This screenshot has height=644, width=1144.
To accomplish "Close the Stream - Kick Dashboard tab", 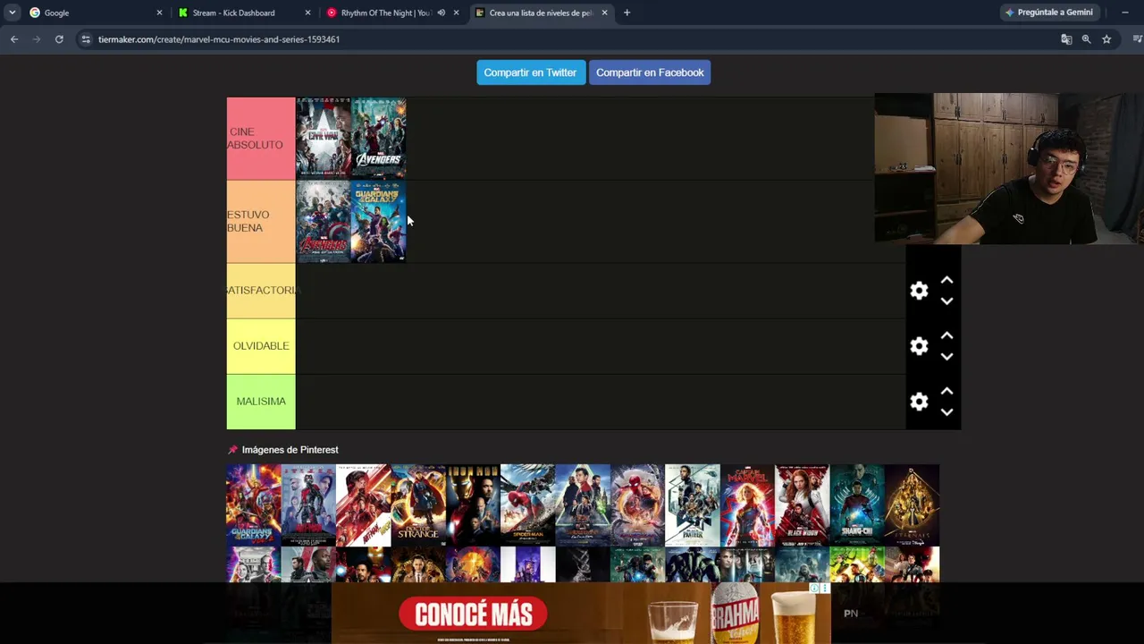I will 308,13.
